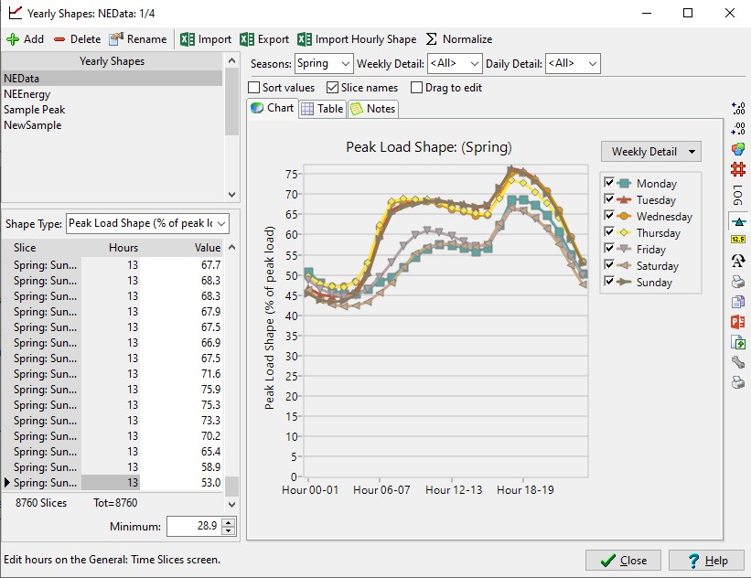Click the export chart file icon
Viewport: 751px width, 578px height.
tap(738, 342)
